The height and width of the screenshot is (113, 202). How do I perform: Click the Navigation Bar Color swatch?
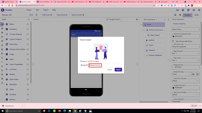(x=173, y=88)
